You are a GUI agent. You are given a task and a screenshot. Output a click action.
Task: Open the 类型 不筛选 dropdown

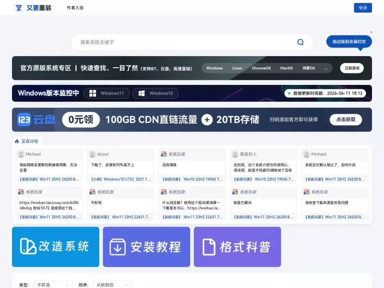pyautogui.click(x=53, y=285)
